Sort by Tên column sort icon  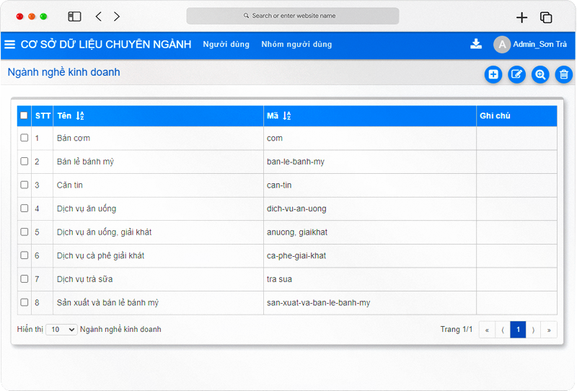click(x=80, y=116)
